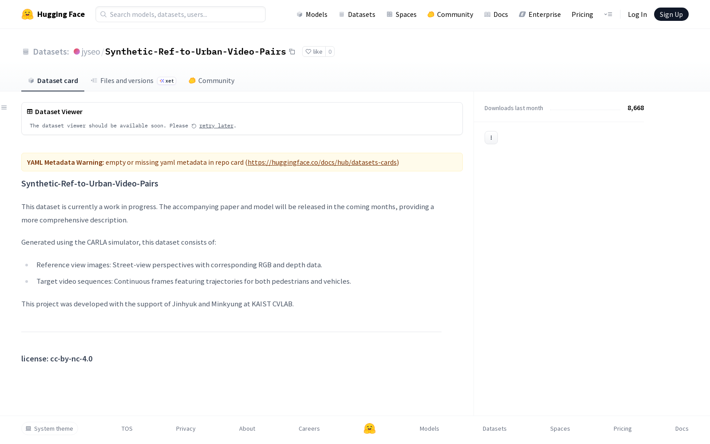Viewport: 710px width, 444px height.
Task: Open the About footer link
Action: 247,428
